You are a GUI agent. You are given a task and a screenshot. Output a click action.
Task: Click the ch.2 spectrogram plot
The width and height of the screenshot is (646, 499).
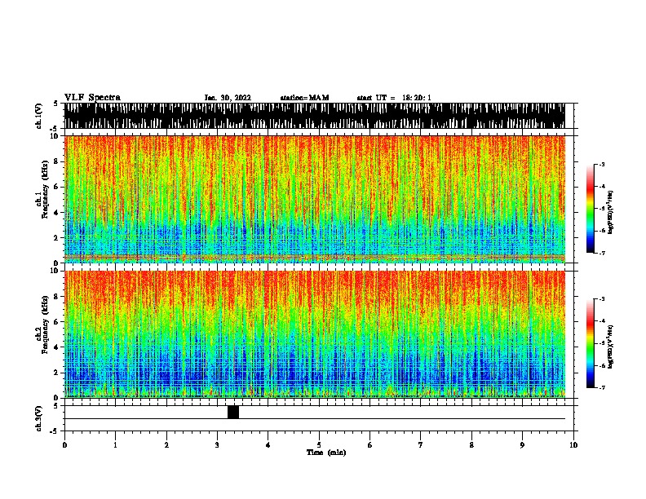[315, 334]
